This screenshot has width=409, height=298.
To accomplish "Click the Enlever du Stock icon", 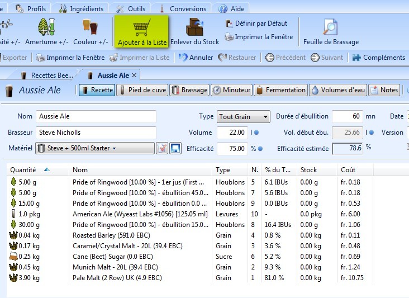I will [194, 28].
